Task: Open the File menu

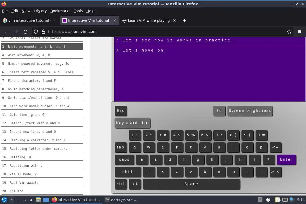Action: click(x=5, y=11)
